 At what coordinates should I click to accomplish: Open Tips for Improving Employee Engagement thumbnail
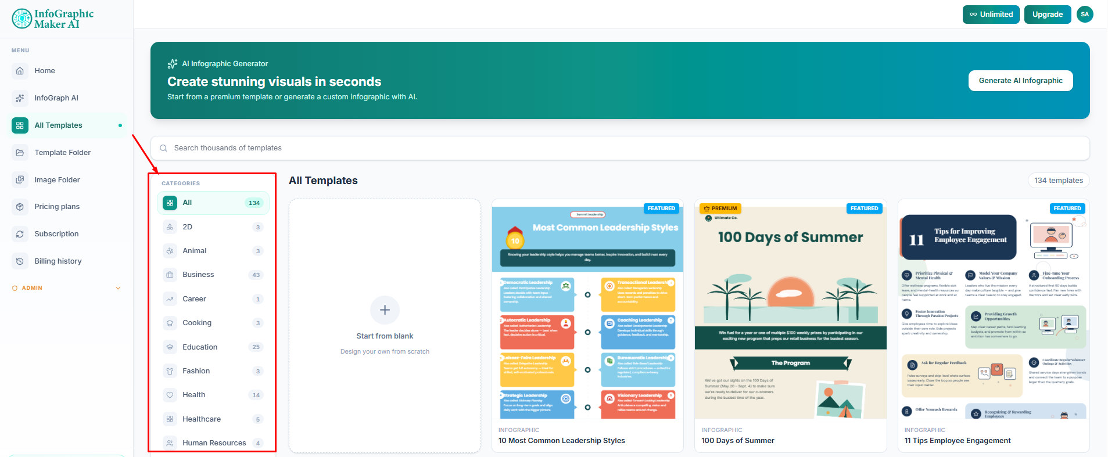[x=994, y=309]
